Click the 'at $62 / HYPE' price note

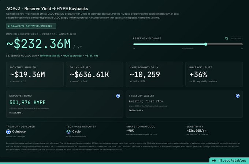click(x=137, y=81)
